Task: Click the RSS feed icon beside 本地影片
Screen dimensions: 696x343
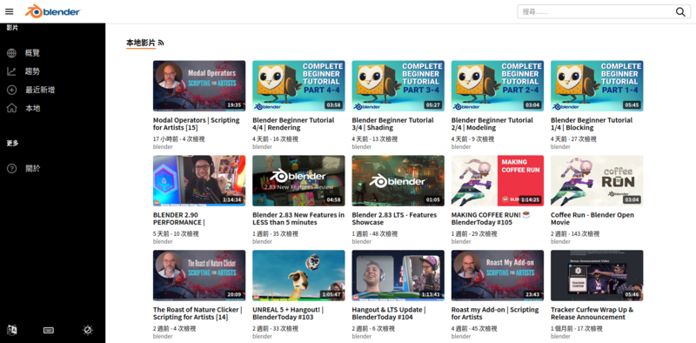Action: [161, 44]
